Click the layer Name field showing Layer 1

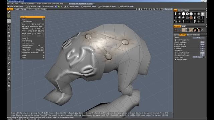point(198,38)
